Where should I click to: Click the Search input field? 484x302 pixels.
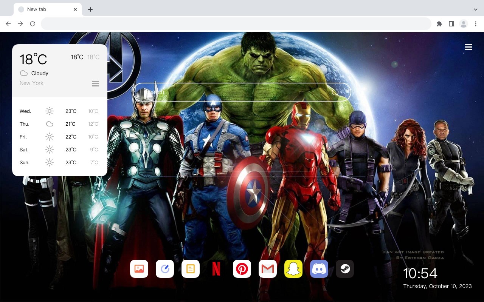[x=242, y=92]
